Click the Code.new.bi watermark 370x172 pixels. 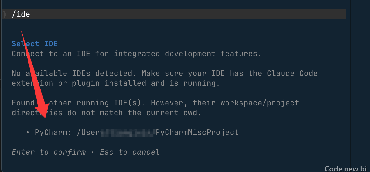point(346,169)
